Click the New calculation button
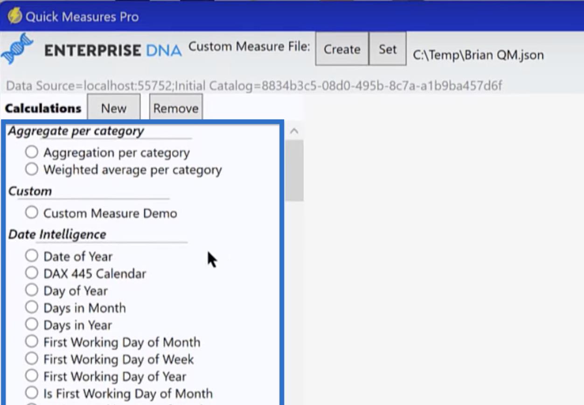 114,108
